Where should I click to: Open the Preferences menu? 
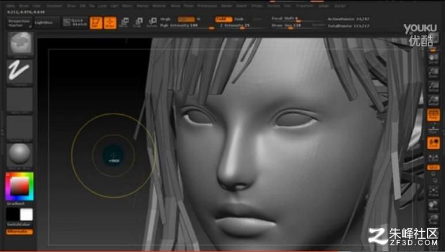point(207,6)
